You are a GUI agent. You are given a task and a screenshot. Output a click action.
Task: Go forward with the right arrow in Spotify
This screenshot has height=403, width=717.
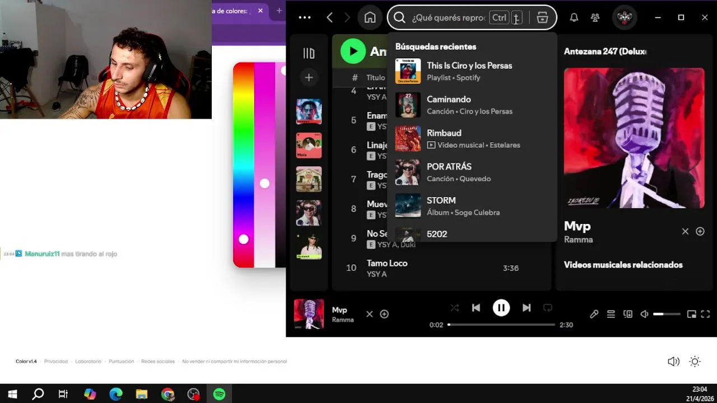point(347,17)
